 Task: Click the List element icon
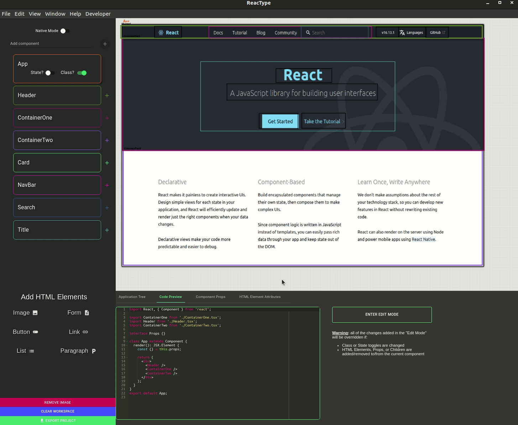[32, 351]
